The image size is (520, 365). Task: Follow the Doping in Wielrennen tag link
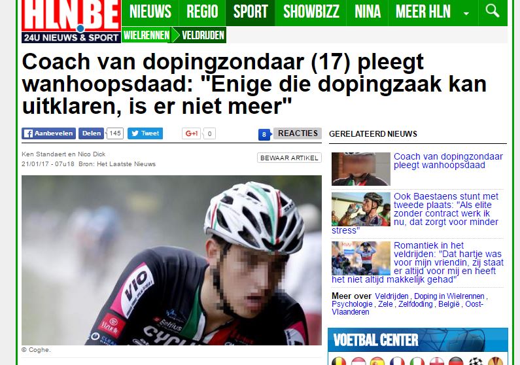click(449, 296)
